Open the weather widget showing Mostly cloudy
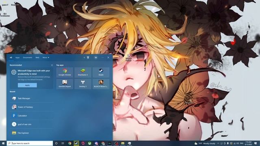260x146 pixels. tap(205, 143)
